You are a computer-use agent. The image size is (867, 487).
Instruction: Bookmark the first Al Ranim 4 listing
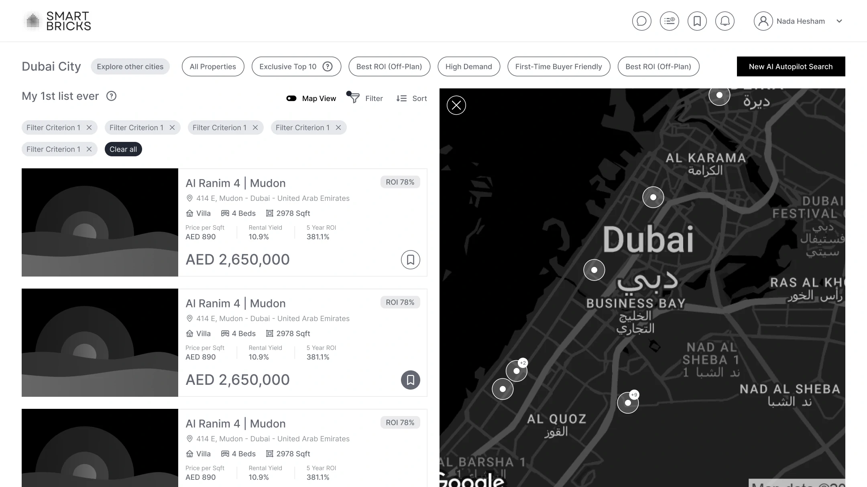tap(410, 260)
